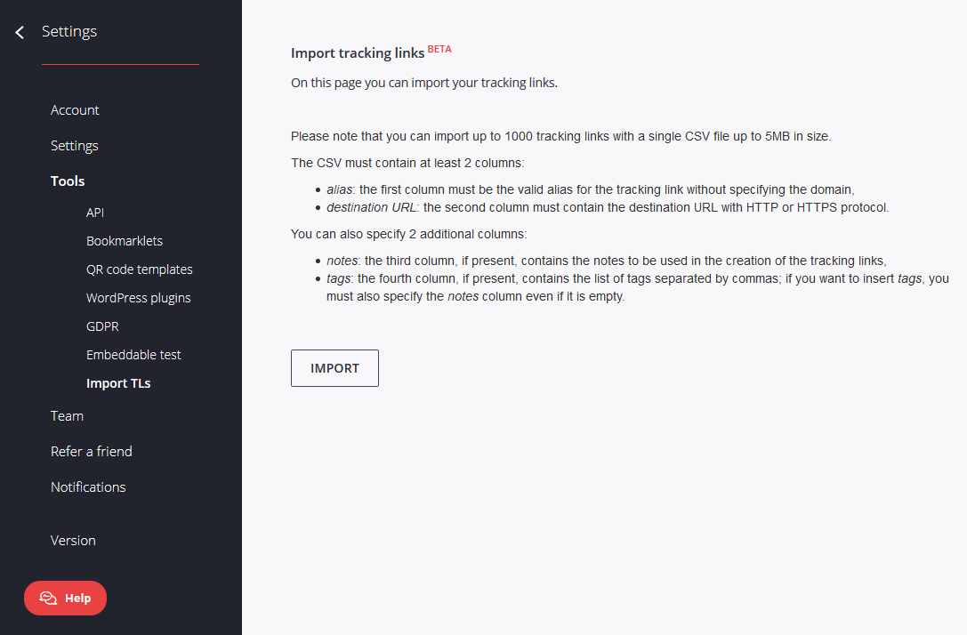This screenshot has width=967, height=635.
Task: Click the back arrow icon beside Settings
Action: (x=20, y=32)
